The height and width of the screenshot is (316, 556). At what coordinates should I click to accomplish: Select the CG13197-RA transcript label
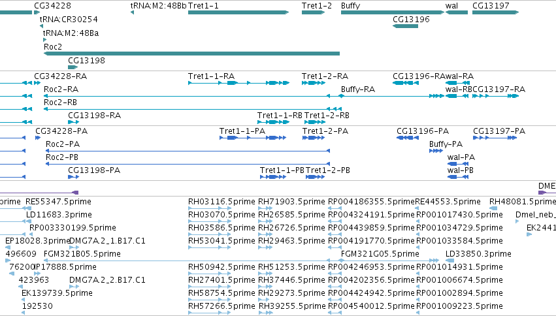tap(499, 89)
